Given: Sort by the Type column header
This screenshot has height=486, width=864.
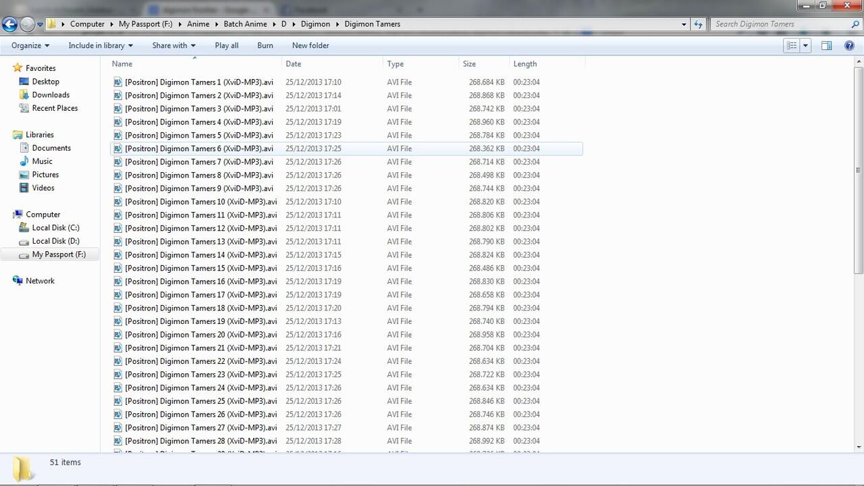Looking at the screenshot, I should (421, 63).
